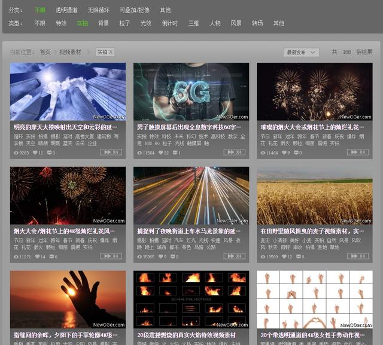The height and width of the screenshot is (345, 383).
Task: Click likes heart icon on 6G card
Action: pyautogui.click(x=161, y=153)
